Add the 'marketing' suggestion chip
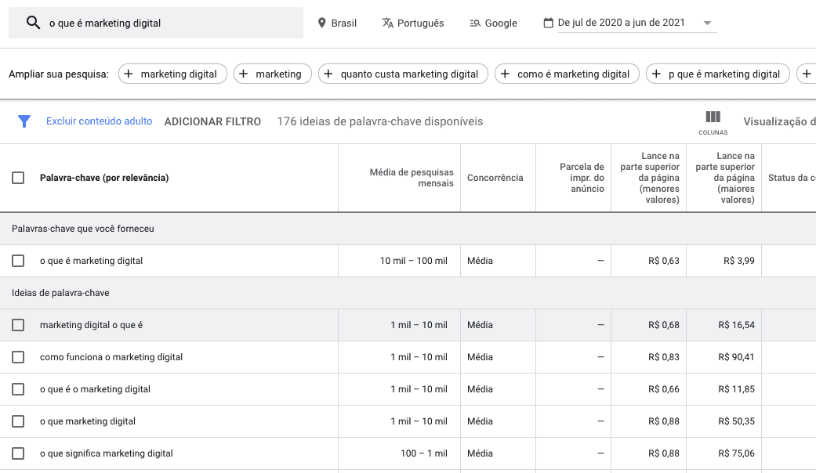The image size is (816, 473). click(244, 74)
